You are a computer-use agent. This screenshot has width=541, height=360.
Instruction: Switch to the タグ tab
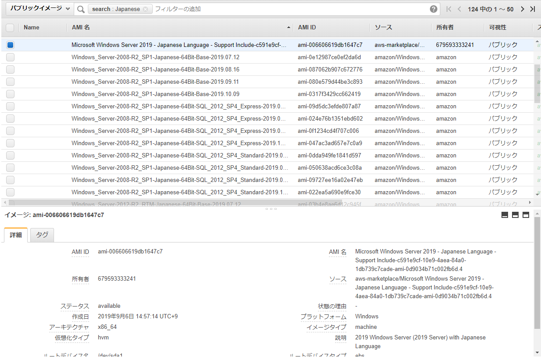tap(42, 235)
